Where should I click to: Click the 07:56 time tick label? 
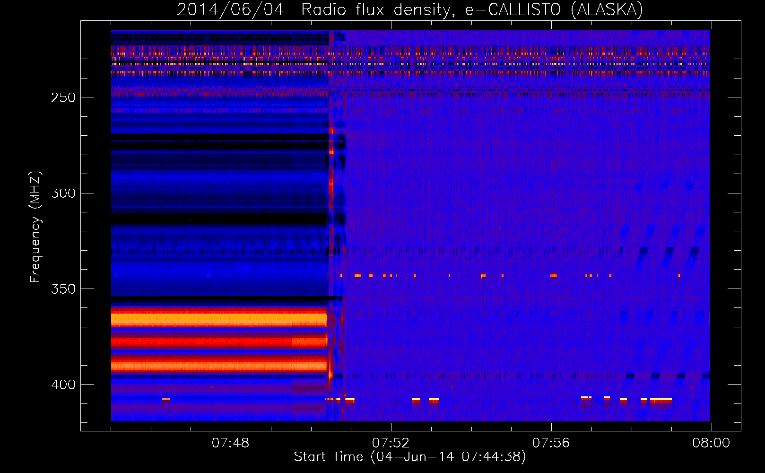tap(551, 443)
